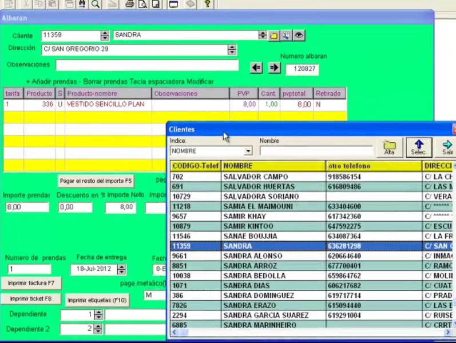Click the print icon in the top toolbar
Image resolution: width=456 pixels, height=343 pixels.
[130, 4]
